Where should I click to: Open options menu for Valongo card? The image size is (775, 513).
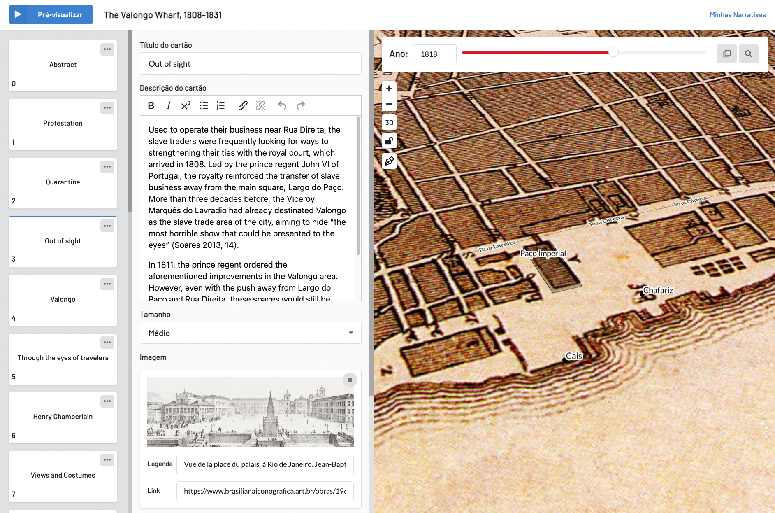click(107, 284)
